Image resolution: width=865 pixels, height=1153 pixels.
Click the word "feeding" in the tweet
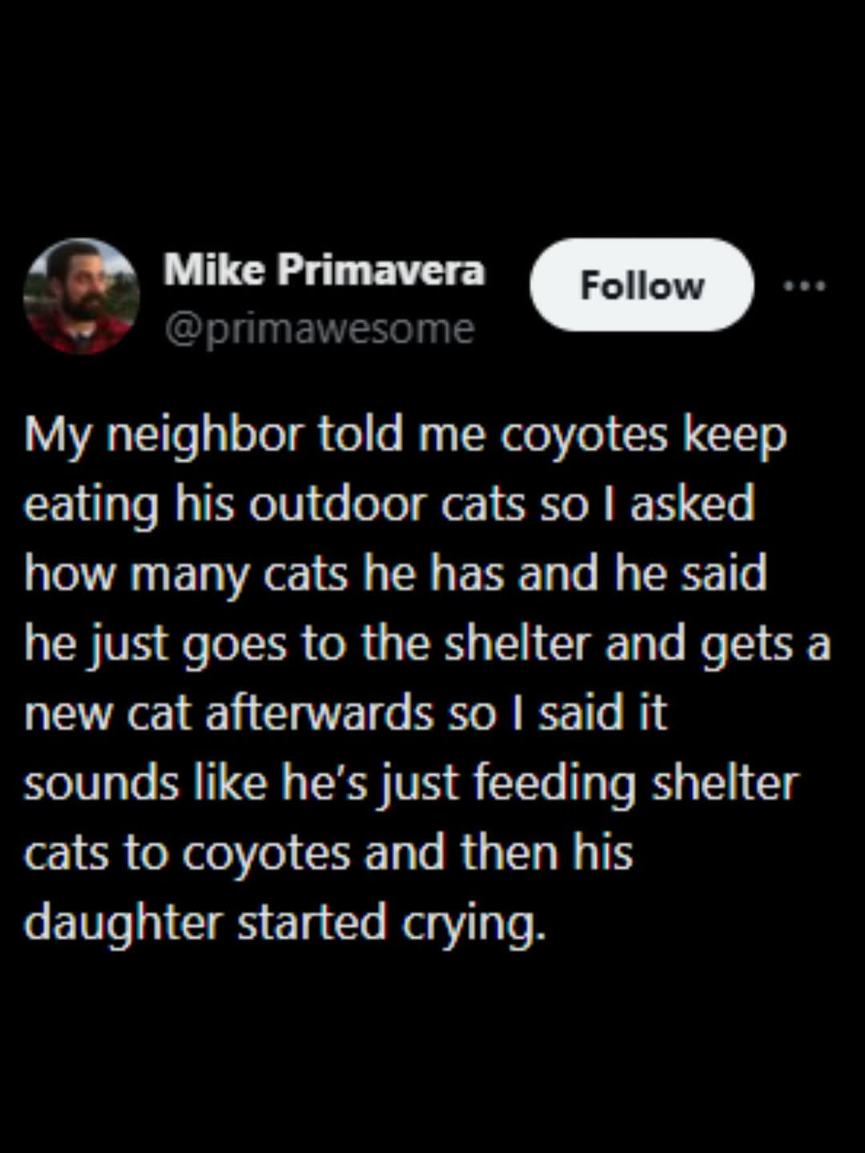coord(554,784)
